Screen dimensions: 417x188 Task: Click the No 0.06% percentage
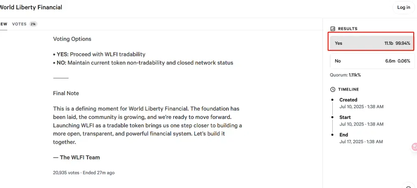403,61
